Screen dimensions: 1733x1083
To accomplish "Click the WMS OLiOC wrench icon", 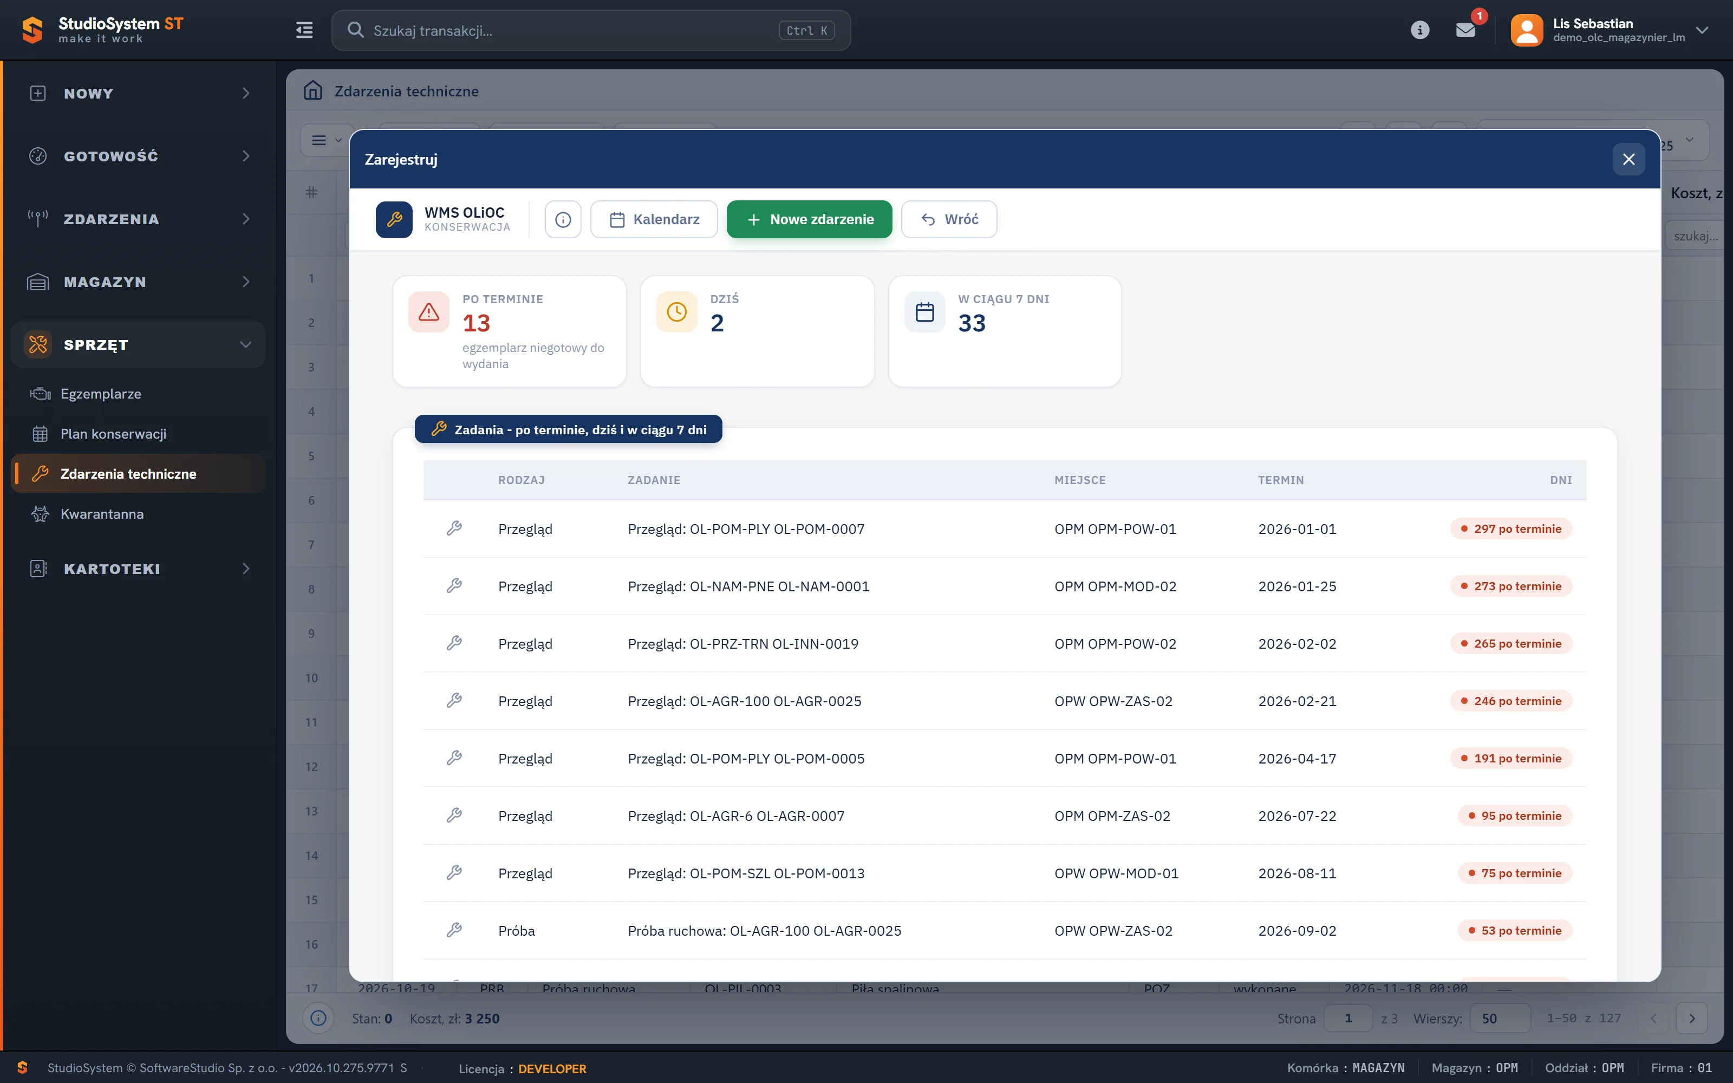I will click(394, 219).
